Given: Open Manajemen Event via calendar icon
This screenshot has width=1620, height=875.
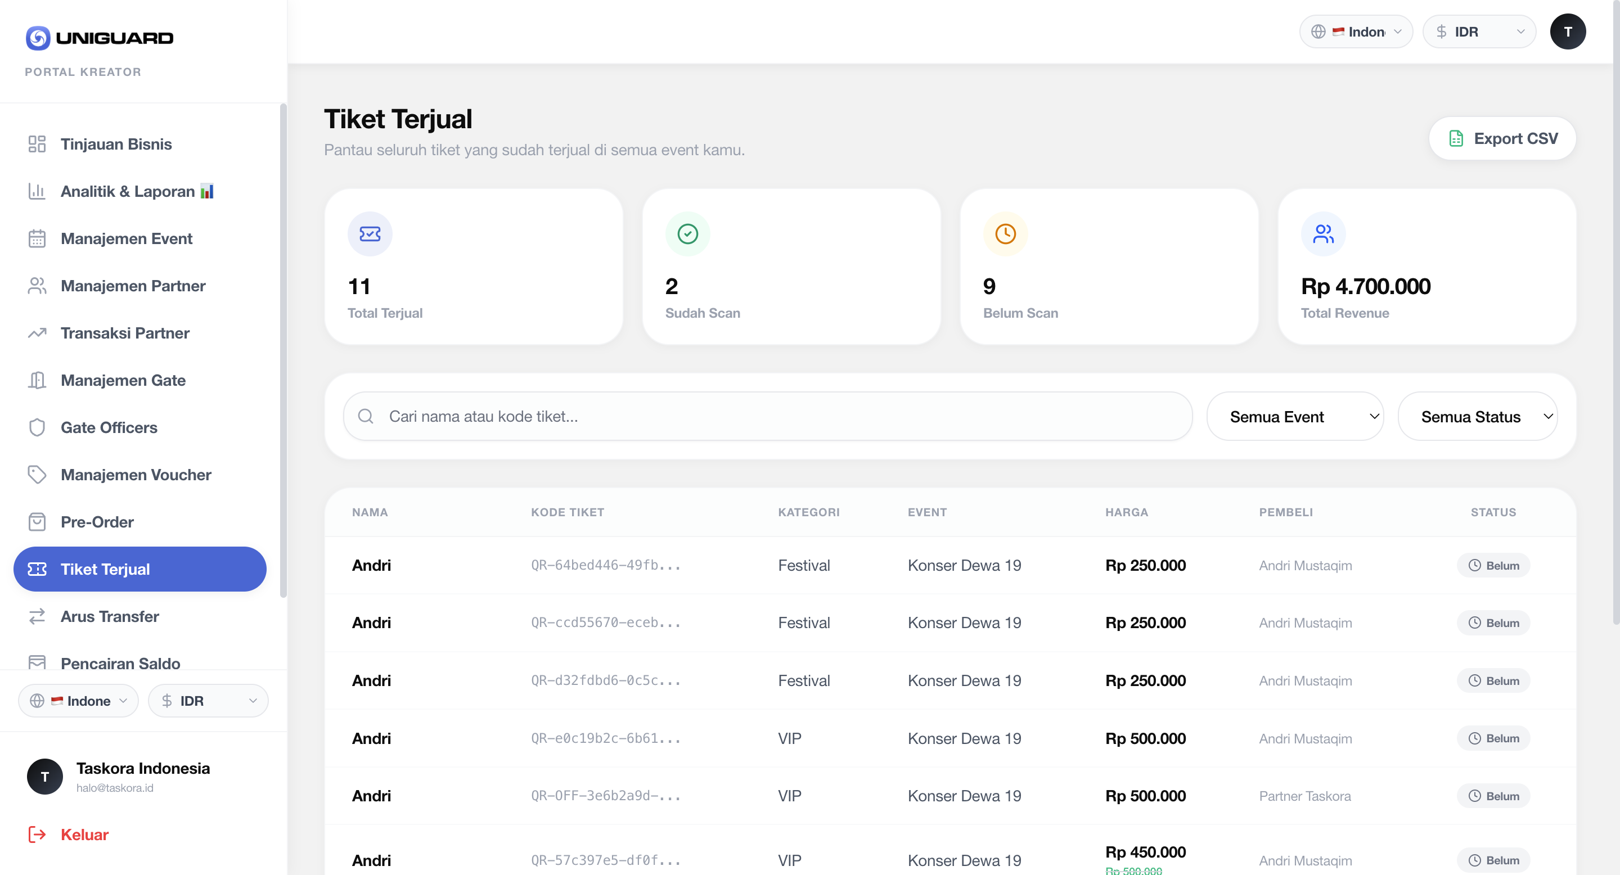Looking at the screenshot, I should click(x=37, y=238).
